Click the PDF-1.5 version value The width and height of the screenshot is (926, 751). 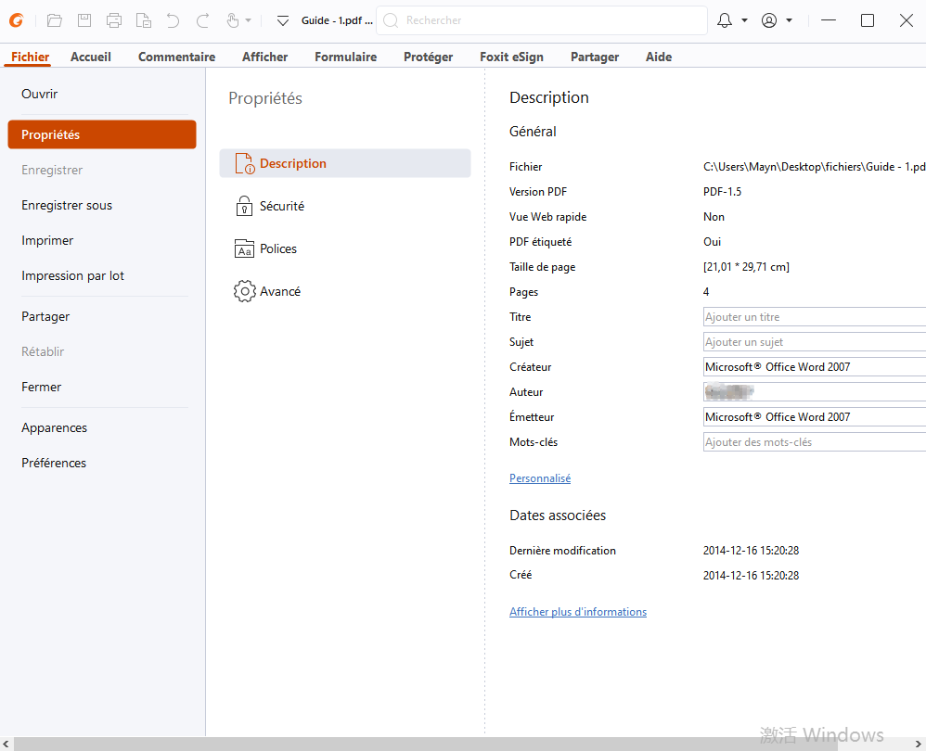pyautogui.click(x=722, y=192)
